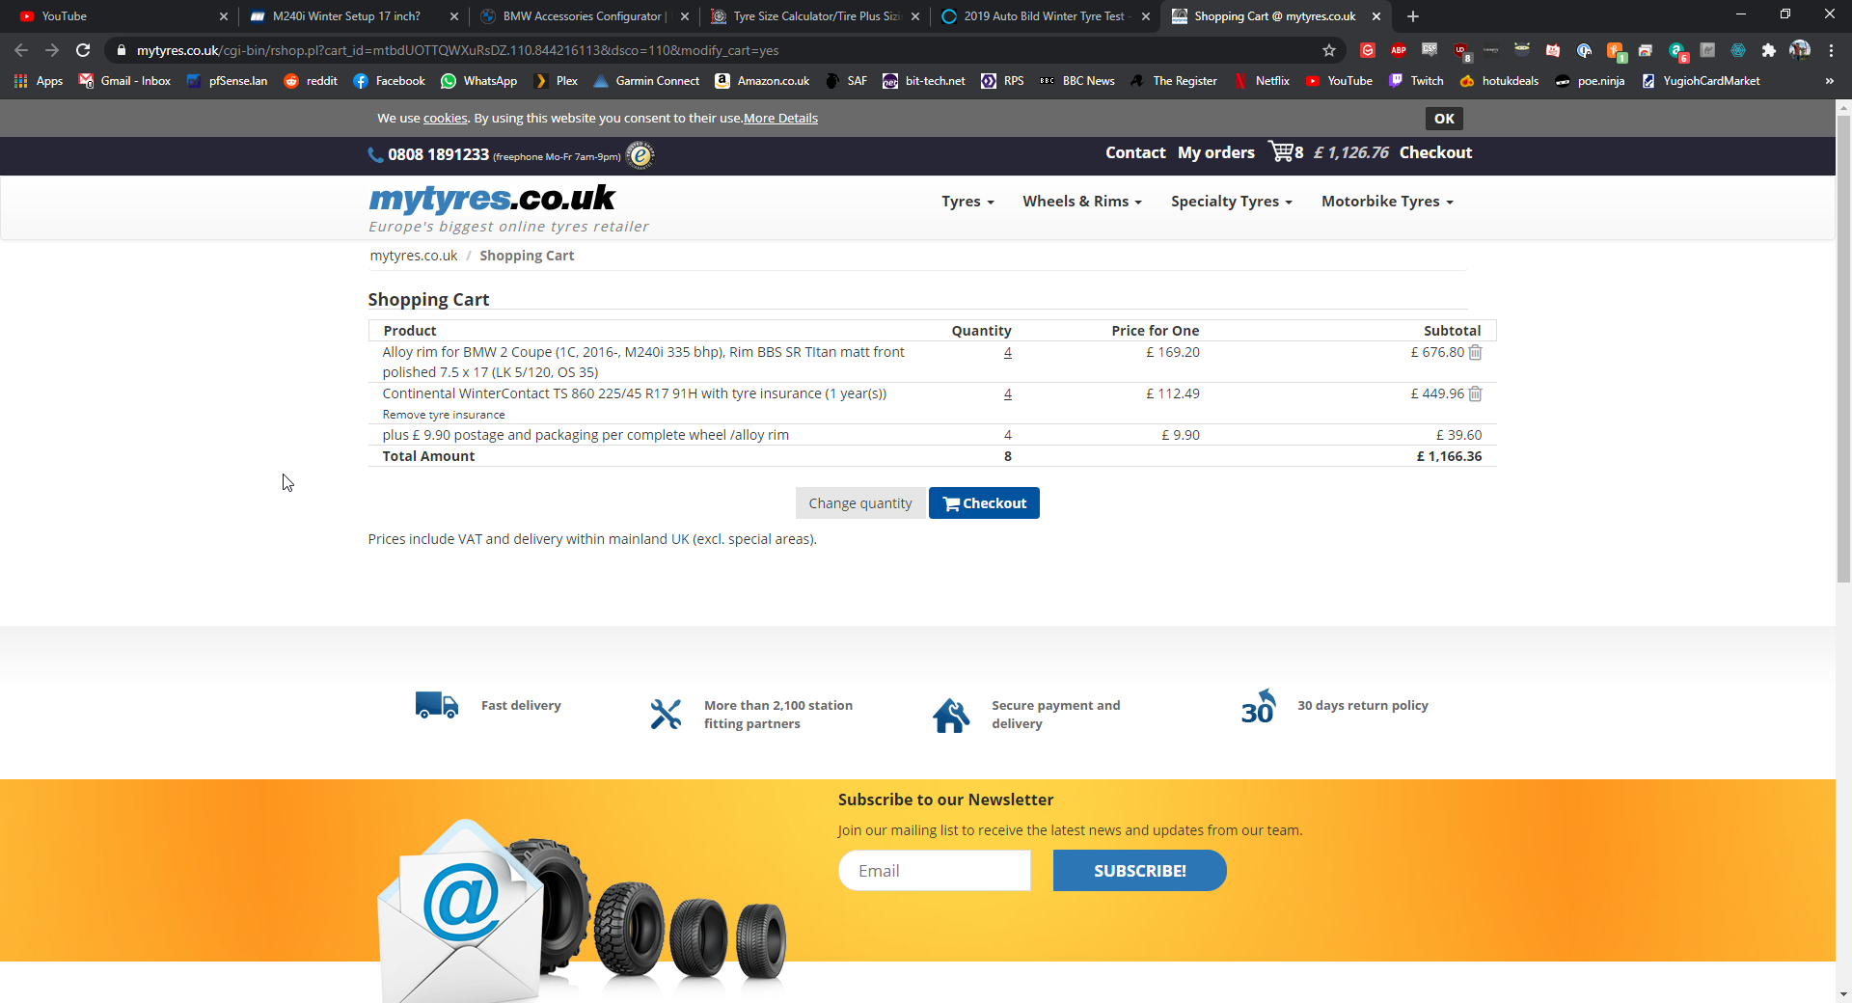Click the SUBSCRIBE! button
Image resolution: width=1852 pixels, height=1003 pixels.
pos(1139,871)
